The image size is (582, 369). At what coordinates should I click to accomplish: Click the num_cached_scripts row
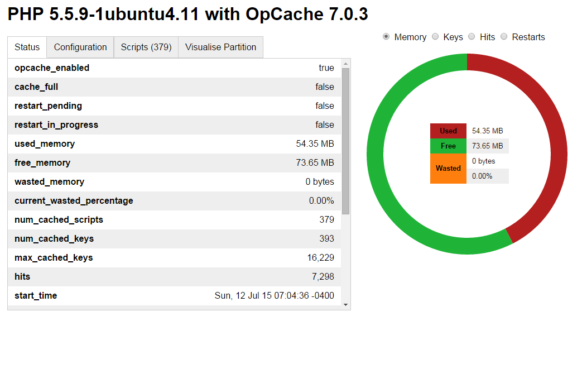174,220
